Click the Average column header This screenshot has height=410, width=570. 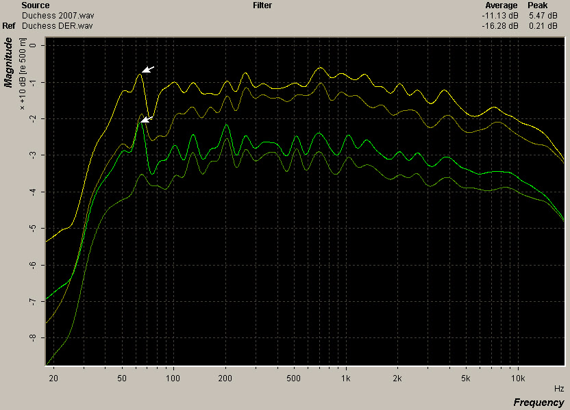tap(501, 5)
